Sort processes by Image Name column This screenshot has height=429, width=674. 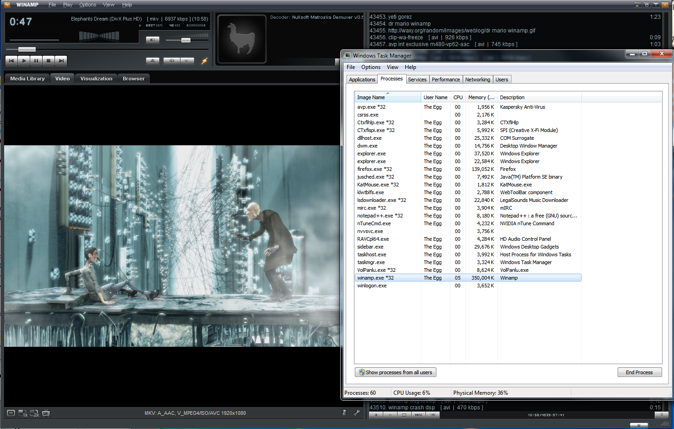[x=387, y=97]
